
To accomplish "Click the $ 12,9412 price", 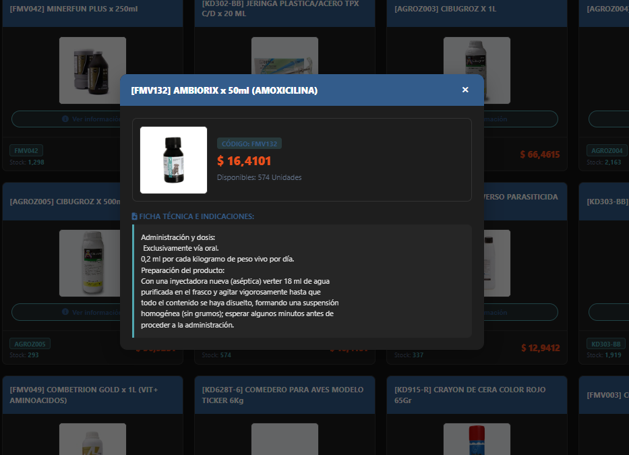I will coord(540,348).
